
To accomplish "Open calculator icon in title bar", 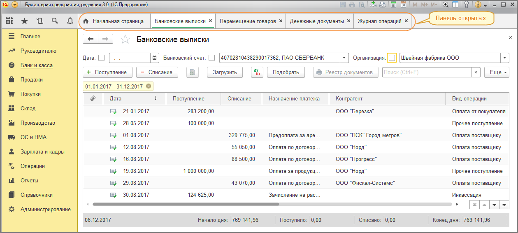I will click(393, 5).
